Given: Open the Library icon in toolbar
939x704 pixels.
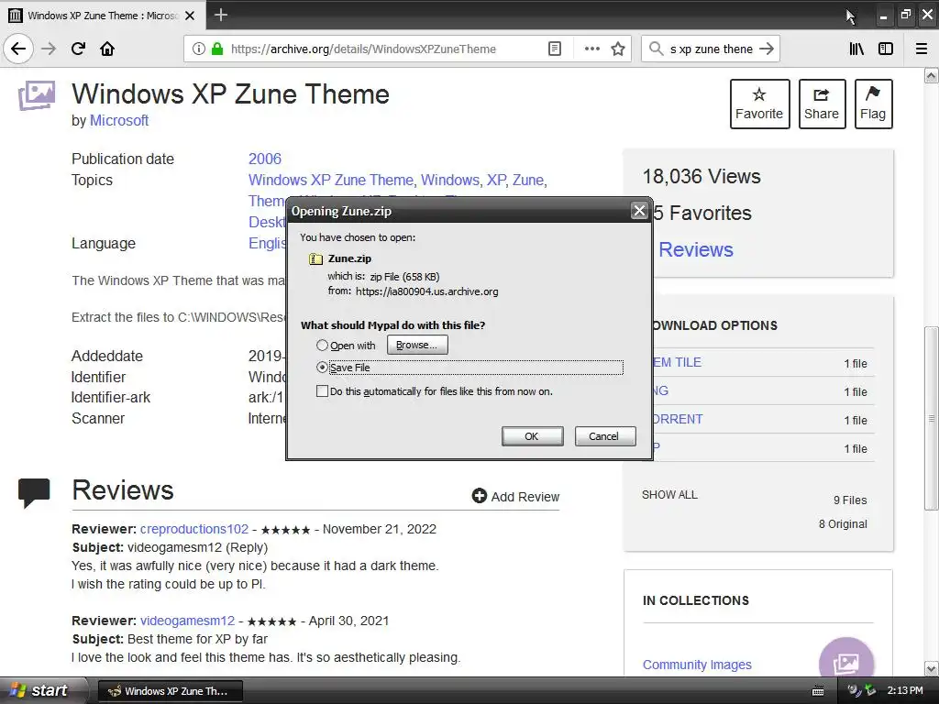Looking at the screenshot, I should (x=856, y=49).
